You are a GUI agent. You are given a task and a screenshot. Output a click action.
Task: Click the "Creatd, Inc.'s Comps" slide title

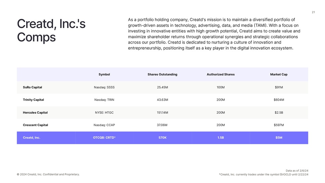tap(51, 30)
